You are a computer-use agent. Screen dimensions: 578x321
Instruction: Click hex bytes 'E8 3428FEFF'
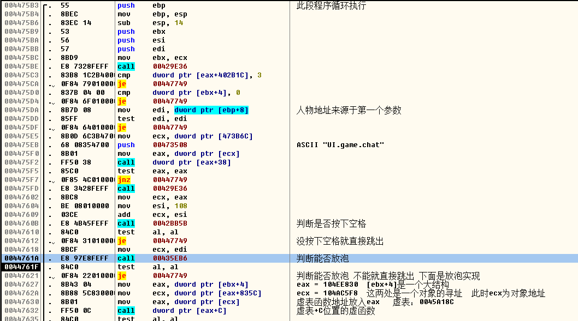click(x=85, y=188)
